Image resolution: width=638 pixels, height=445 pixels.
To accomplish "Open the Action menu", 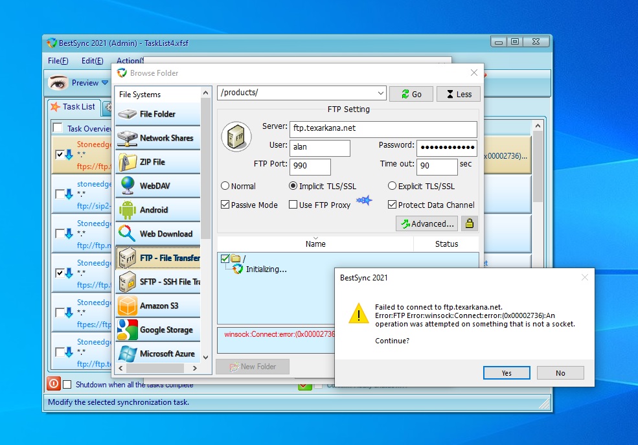I will point(130,61).
